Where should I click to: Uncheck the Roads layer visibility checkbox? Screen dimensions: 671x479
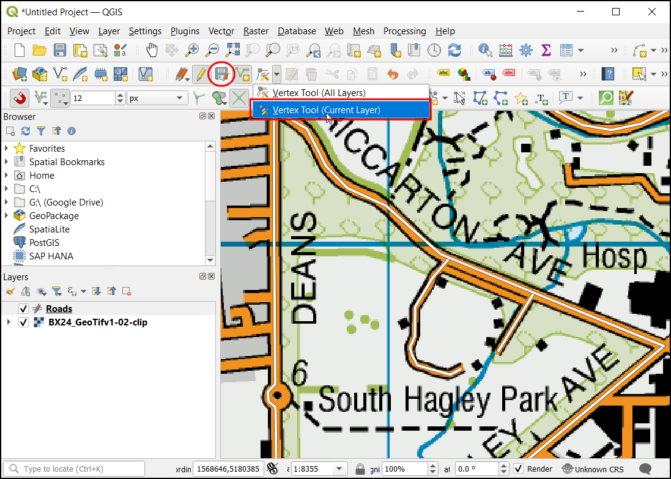pos(24,309)
